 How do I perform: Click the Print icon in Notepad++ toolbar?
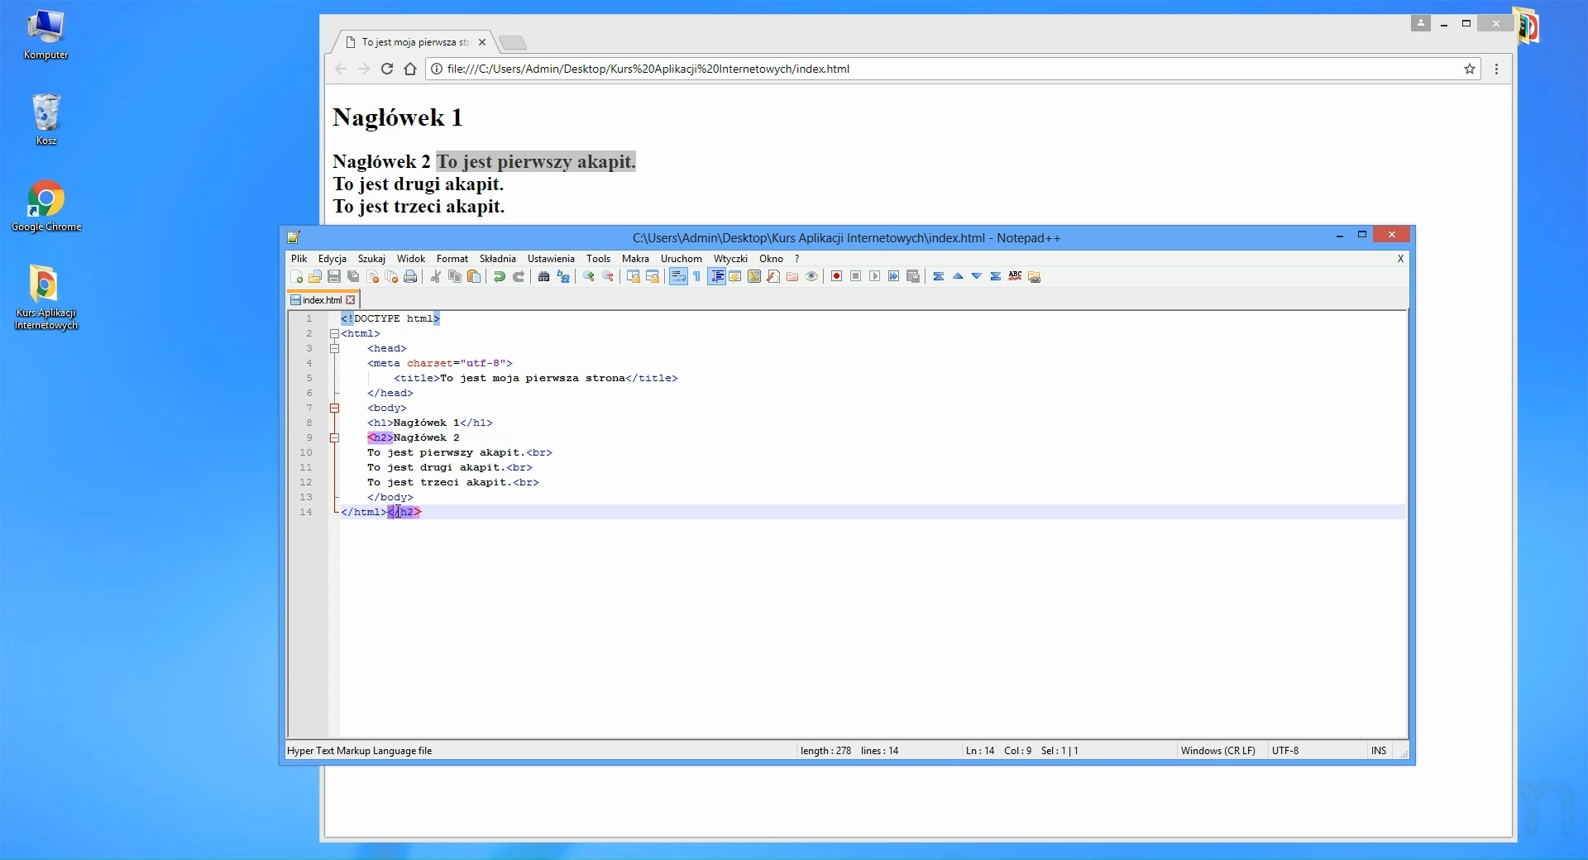point(410,277)
